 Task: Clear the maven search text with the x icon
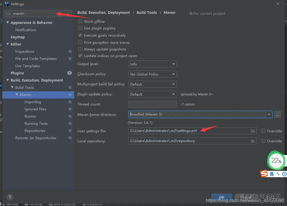click(x=68, y=14)
